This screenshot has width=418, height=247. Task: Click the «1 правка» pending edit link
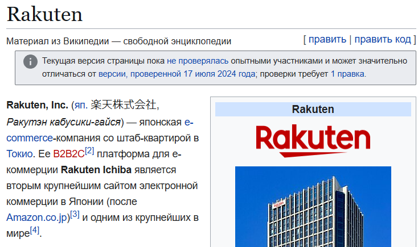(x=347, y=74)
